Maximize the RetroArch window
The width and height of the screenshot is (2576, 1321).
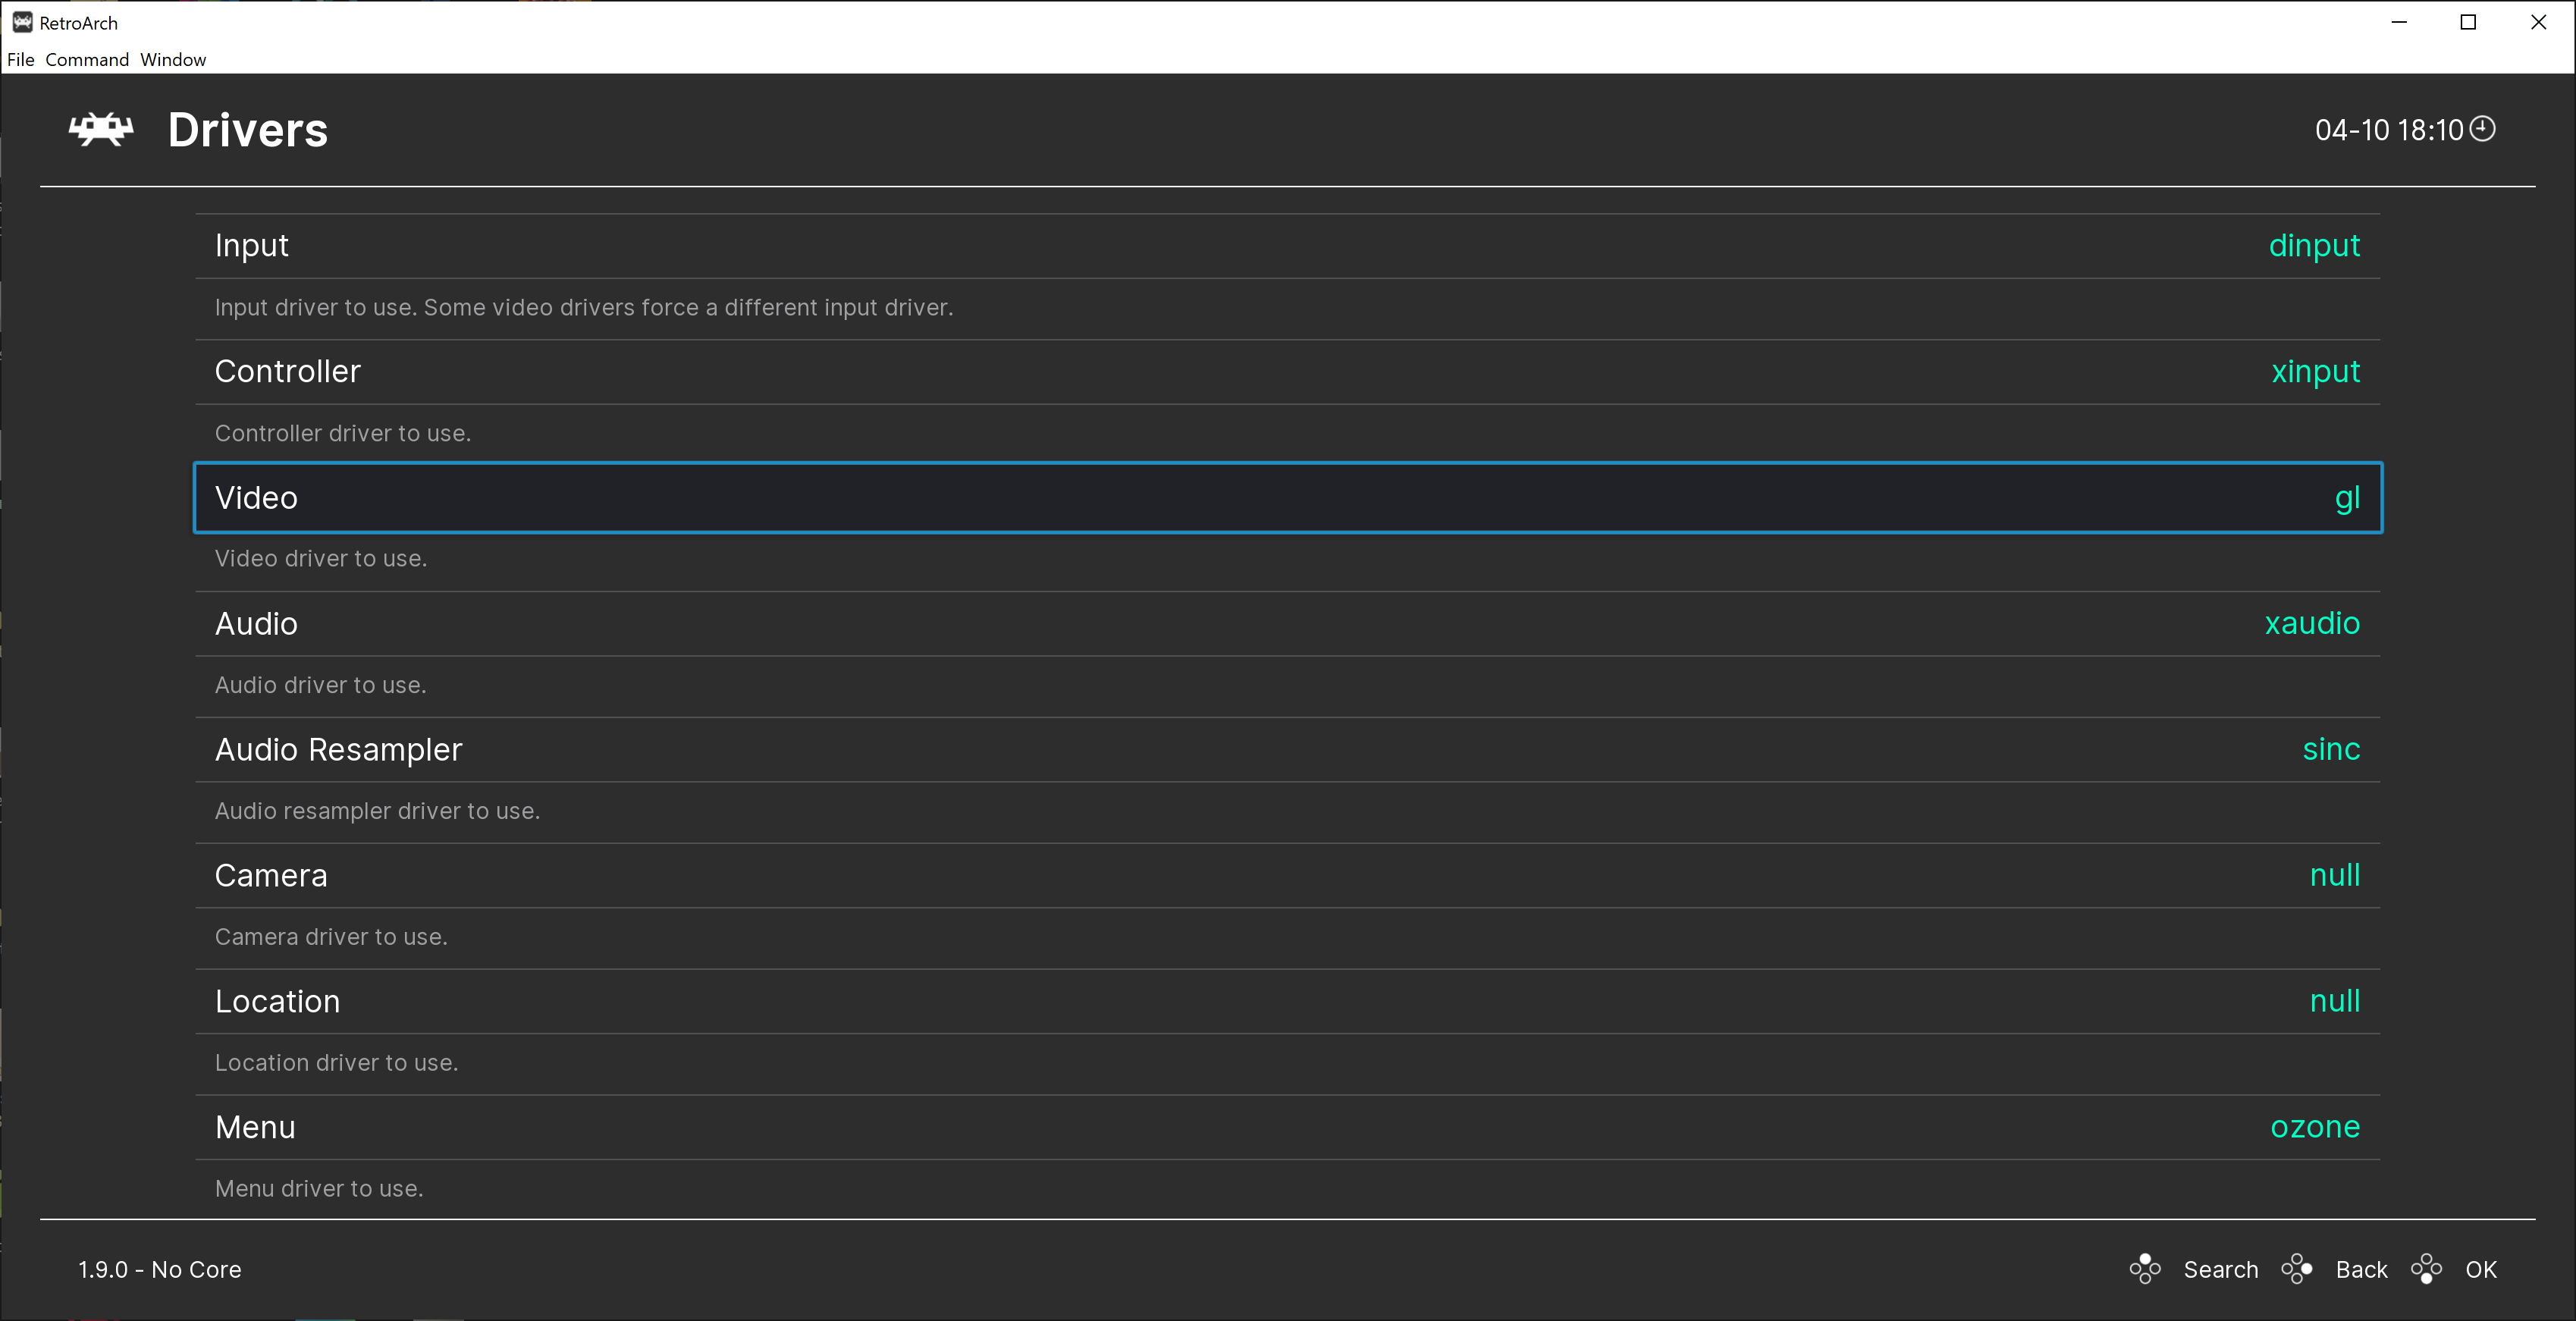(2468, 22)
